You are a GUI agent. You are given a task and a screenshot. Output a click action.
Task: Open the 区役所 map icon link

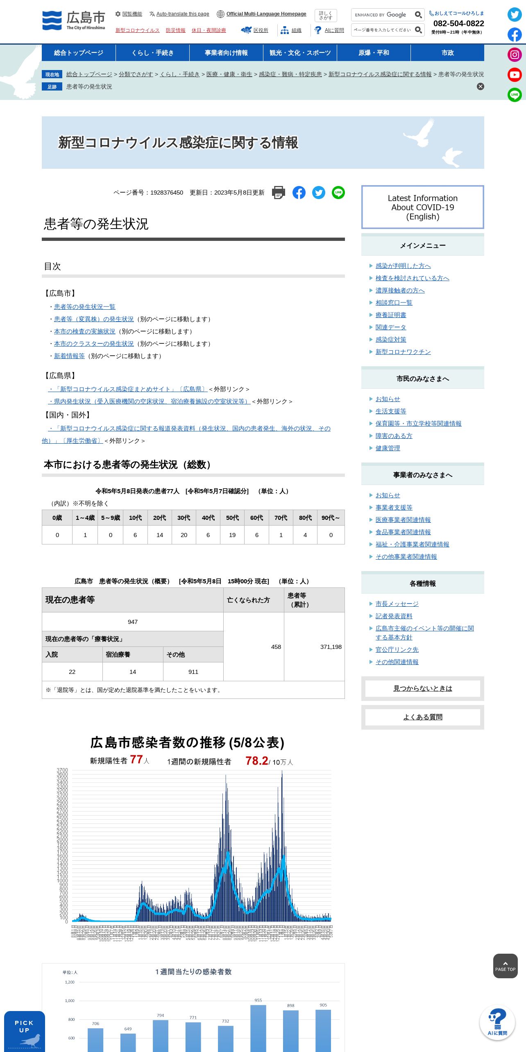point(255,30)
